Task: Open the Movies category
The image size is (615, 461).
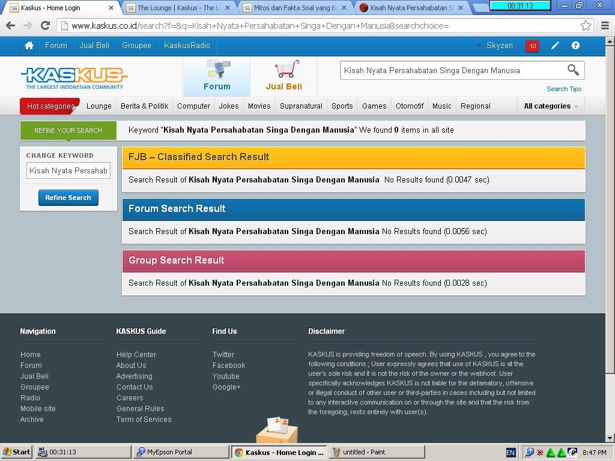Action: click(x=259, y=106)
